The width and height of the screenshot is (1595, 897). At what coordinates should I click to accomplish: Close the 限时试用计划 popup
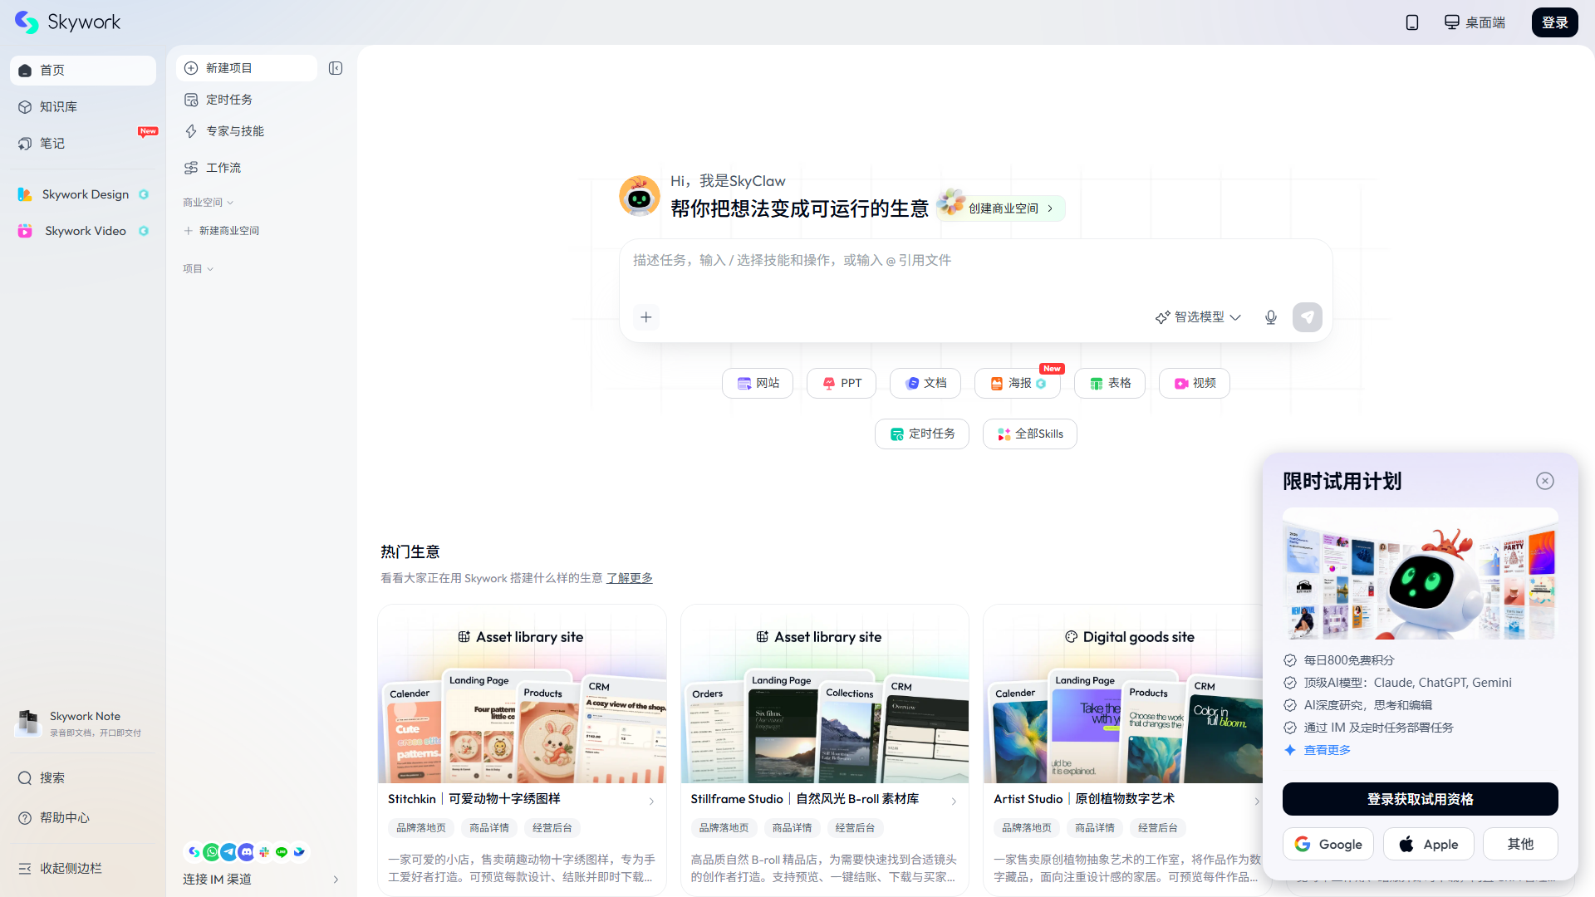(1545, 481)
